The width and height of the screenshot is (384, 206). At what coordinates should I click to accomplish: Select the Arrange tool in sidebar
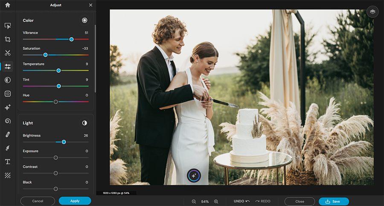[x=8, y=26]
